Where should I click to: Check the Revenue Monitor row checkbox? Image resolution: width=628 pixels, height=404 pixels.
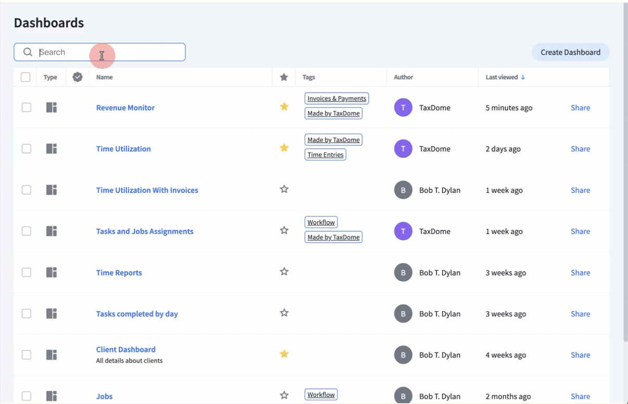point(27,108)
